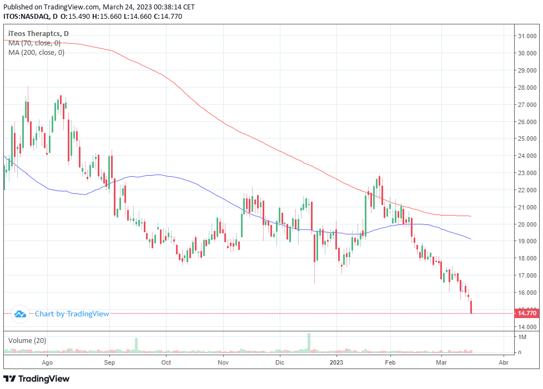Click the '2023' time axis label

pos(336,362)
